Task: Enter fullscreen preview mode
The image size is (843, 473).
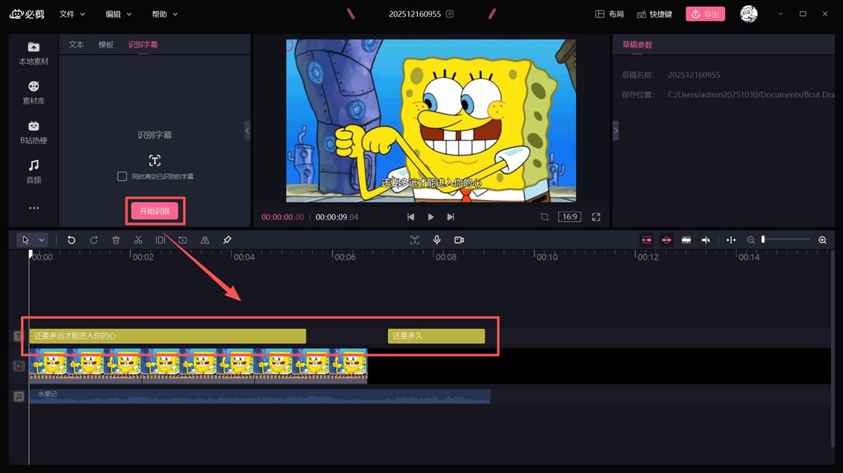Action: (596, 217)
